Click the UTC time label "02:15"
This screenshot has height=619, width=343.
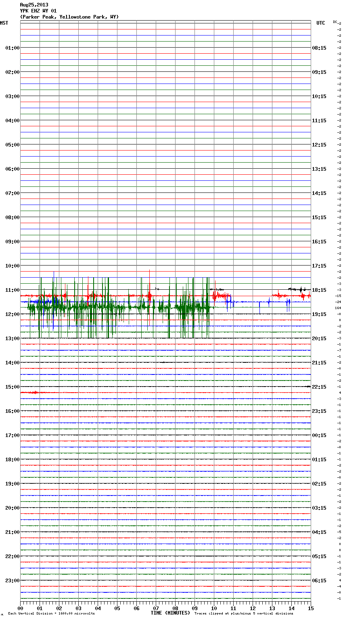319,484
